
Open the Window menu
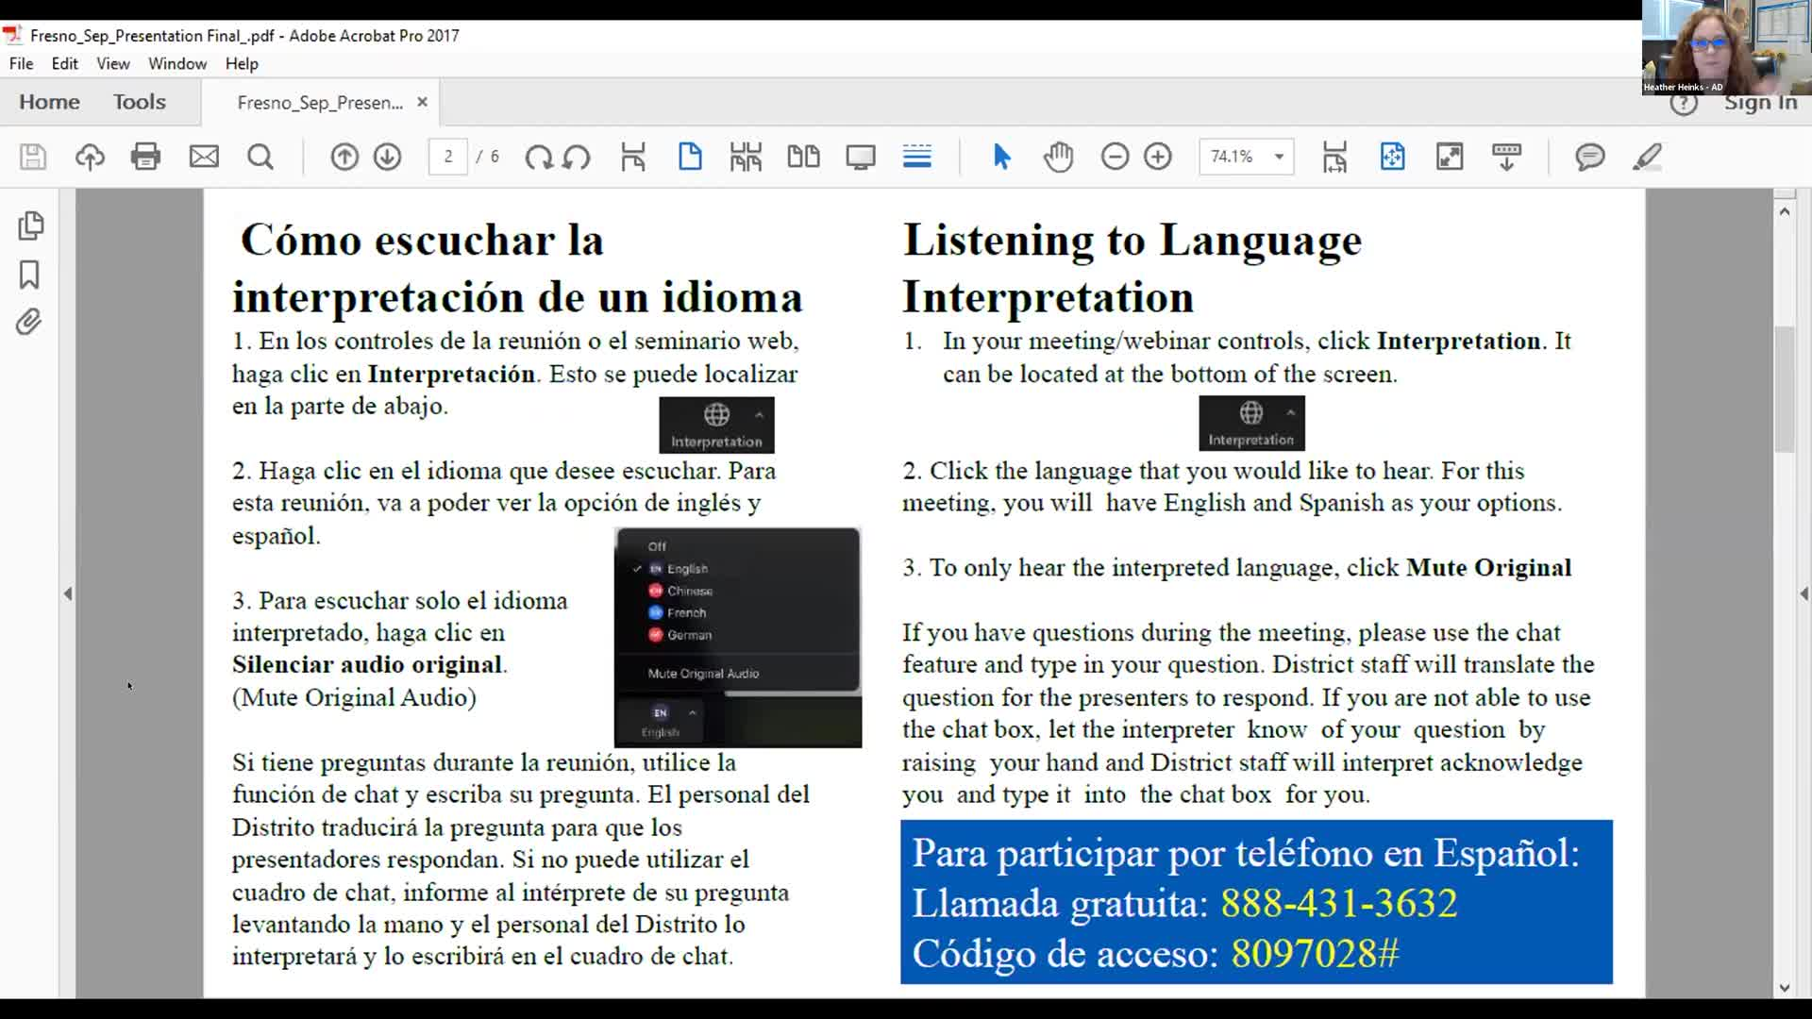click(177, 63)
